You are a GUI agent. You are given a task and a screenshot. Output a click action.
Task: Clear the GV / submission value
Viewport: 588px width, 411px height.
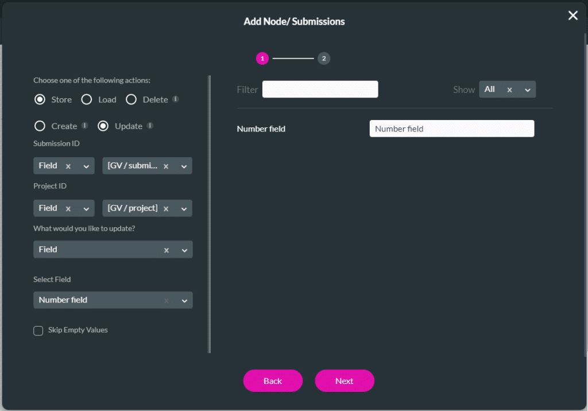[166, 166]
